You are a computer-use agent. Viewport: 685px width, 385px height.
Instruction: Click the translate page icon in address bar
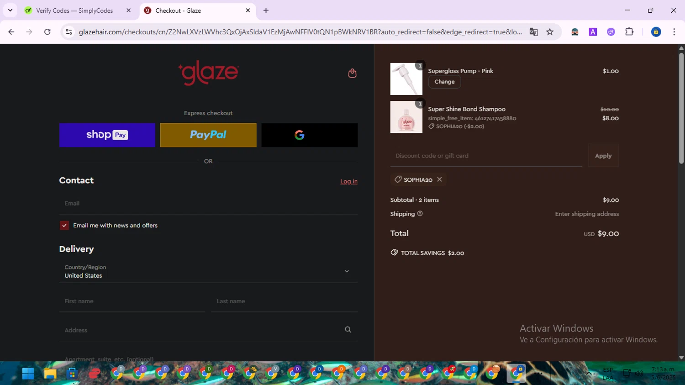[x=533, y=32]
